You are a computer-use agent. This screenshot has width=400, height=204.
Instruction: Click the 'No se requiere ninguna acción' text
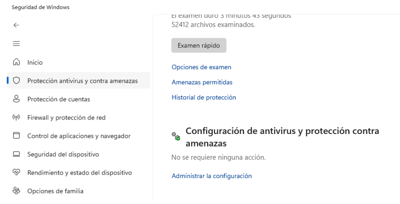pyautogui.click(x=218, y=158)
